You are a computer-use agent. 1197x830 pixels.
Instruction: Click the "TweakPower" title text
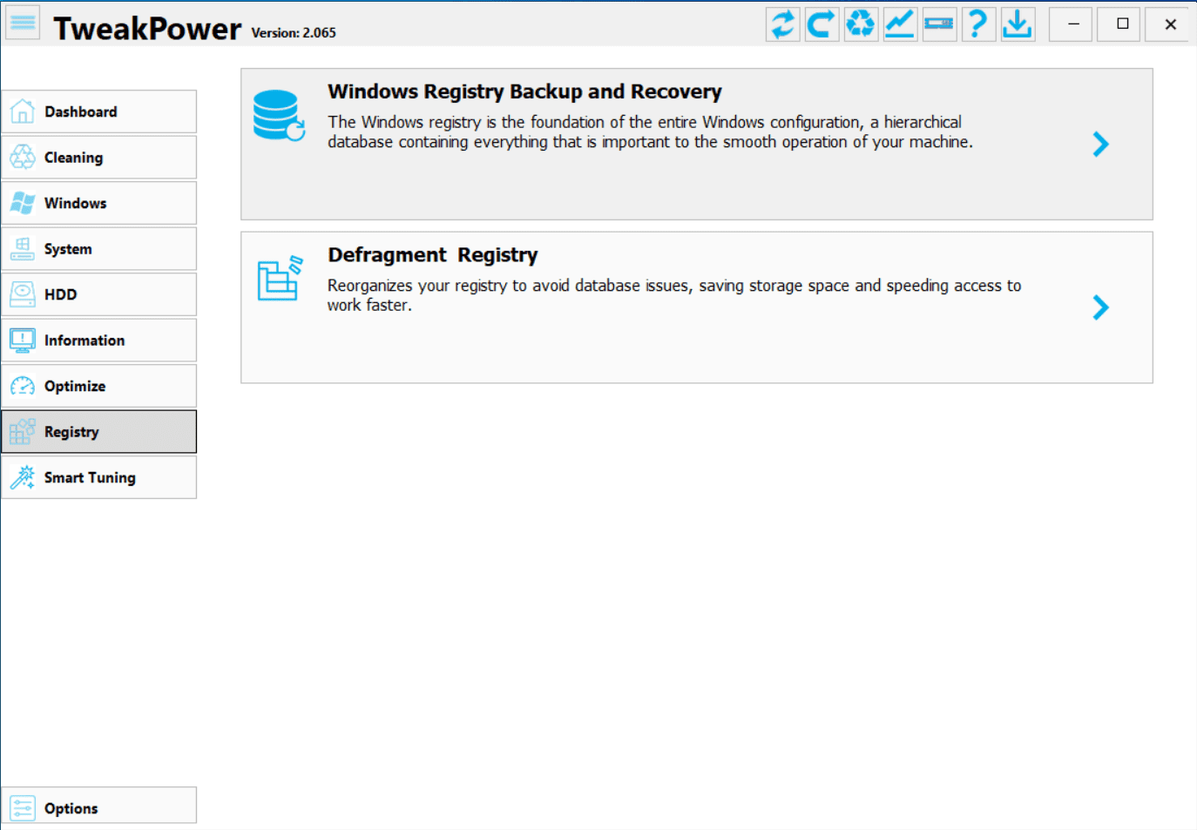pyautogui.click(x=147, y=29)
